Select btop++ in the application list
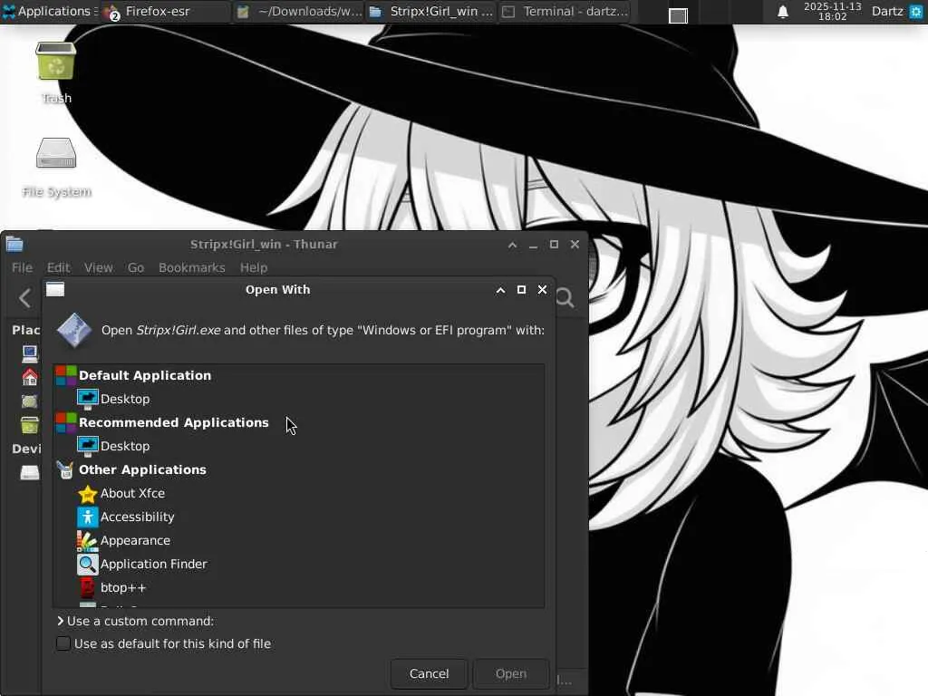 coord(299,587)
